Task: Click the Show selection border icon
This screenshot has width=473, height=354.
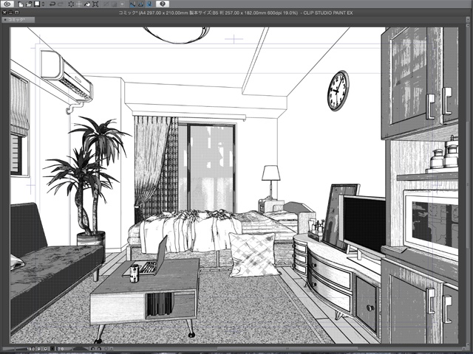Action: click(122, 4)
